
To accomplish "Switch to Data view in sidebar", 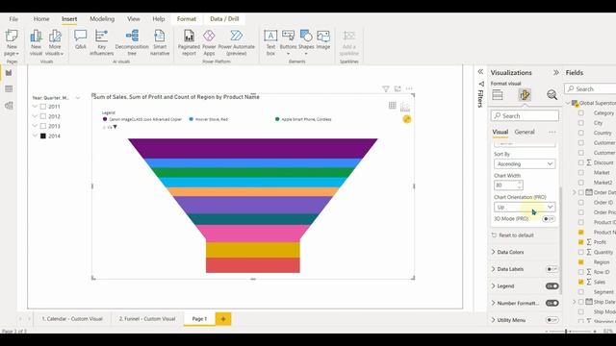I will tap(9, 89).
